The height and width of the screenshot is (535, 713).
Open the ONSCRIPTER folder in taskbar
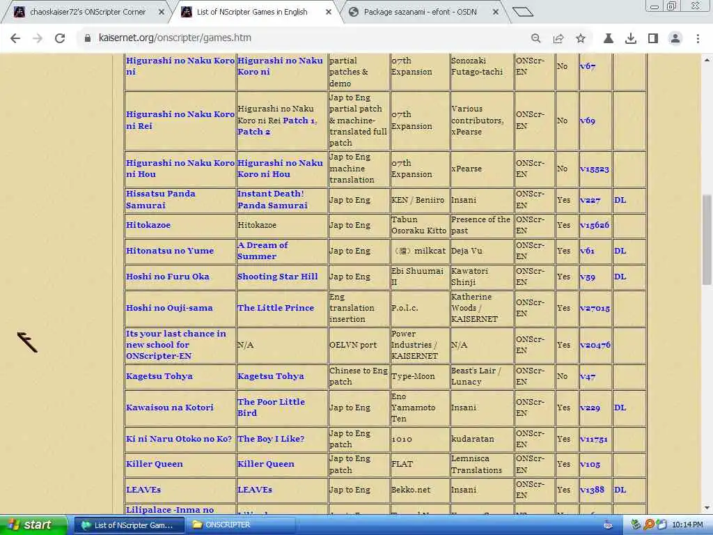241,525
